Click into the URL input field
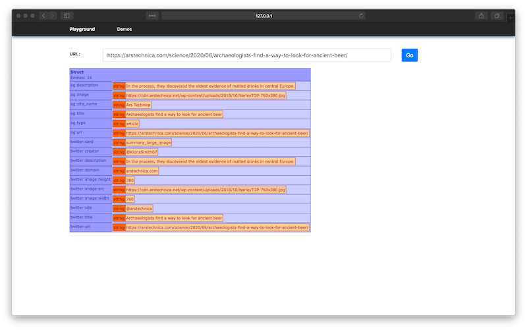This screenshot has width=527, height=330. (246, 55)
